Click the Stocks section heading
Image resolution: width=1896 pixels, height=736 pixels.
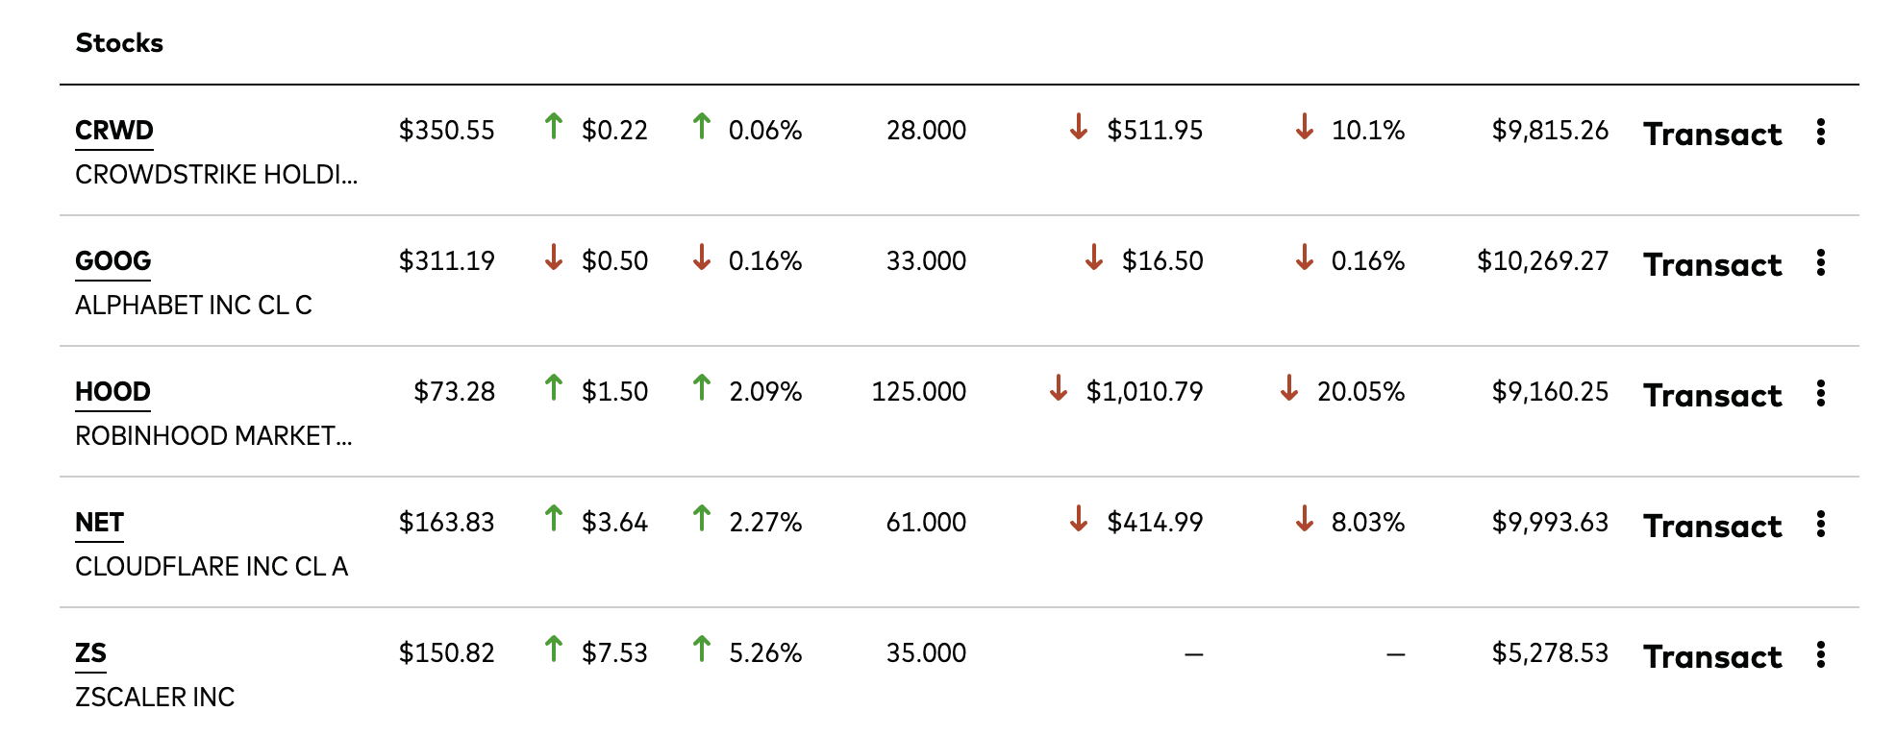pyautogui.click(x=119, y=42)
